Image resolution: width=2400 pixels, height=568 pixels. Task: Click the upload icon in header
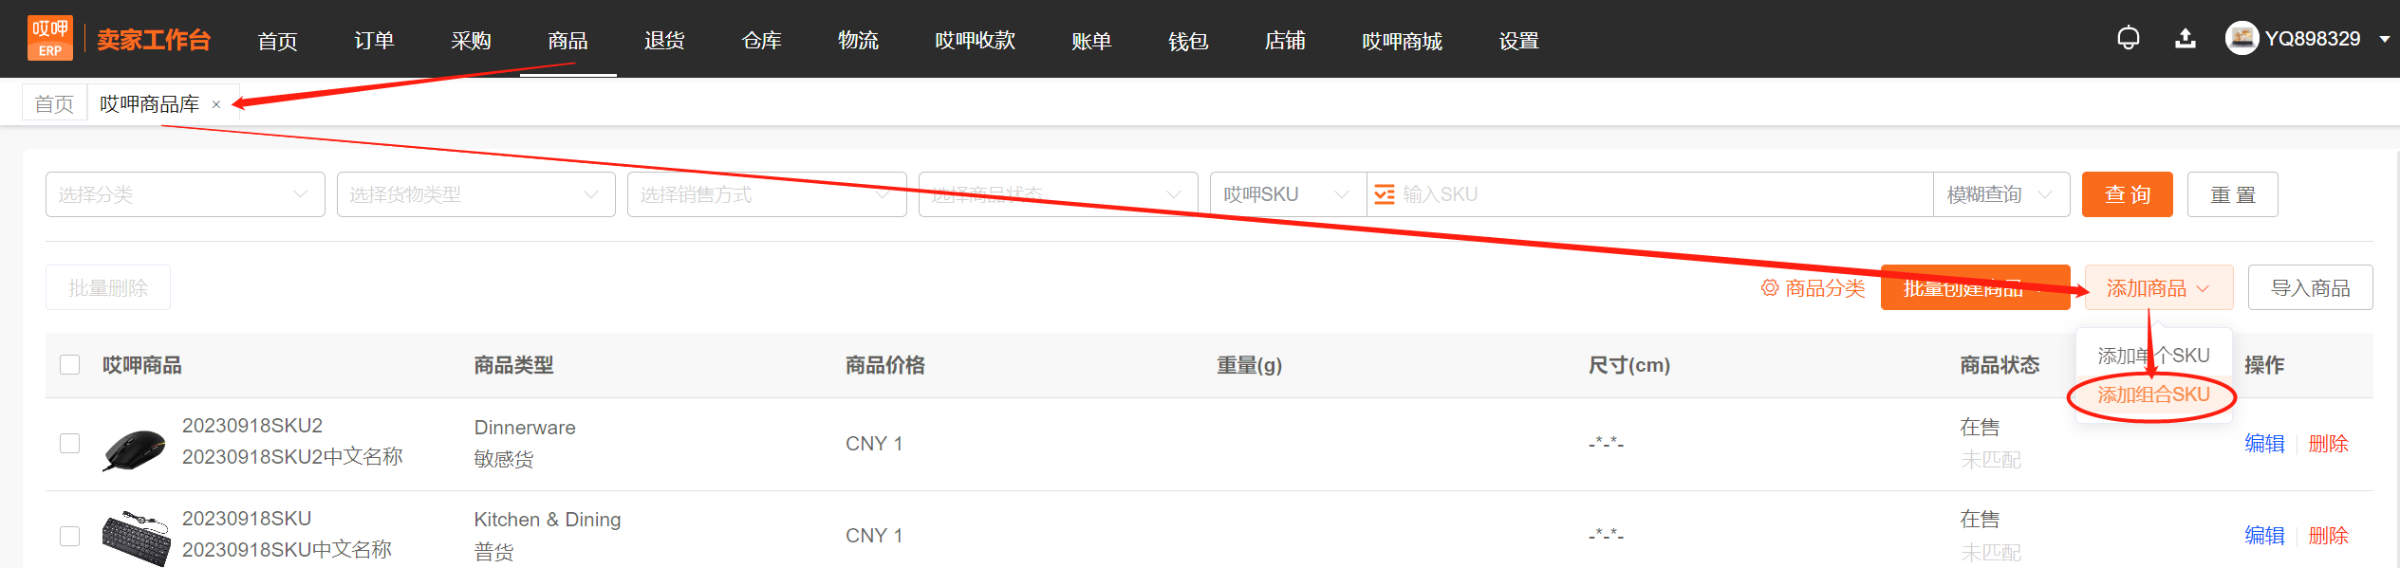(2185, 39)
